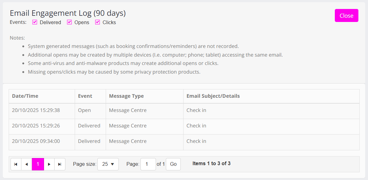Go to next page of results

[49, 164]
